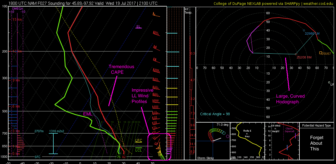Open the Storm Slinky inset panel
This screenshot has width=336, height=164.
coord(213,141)
